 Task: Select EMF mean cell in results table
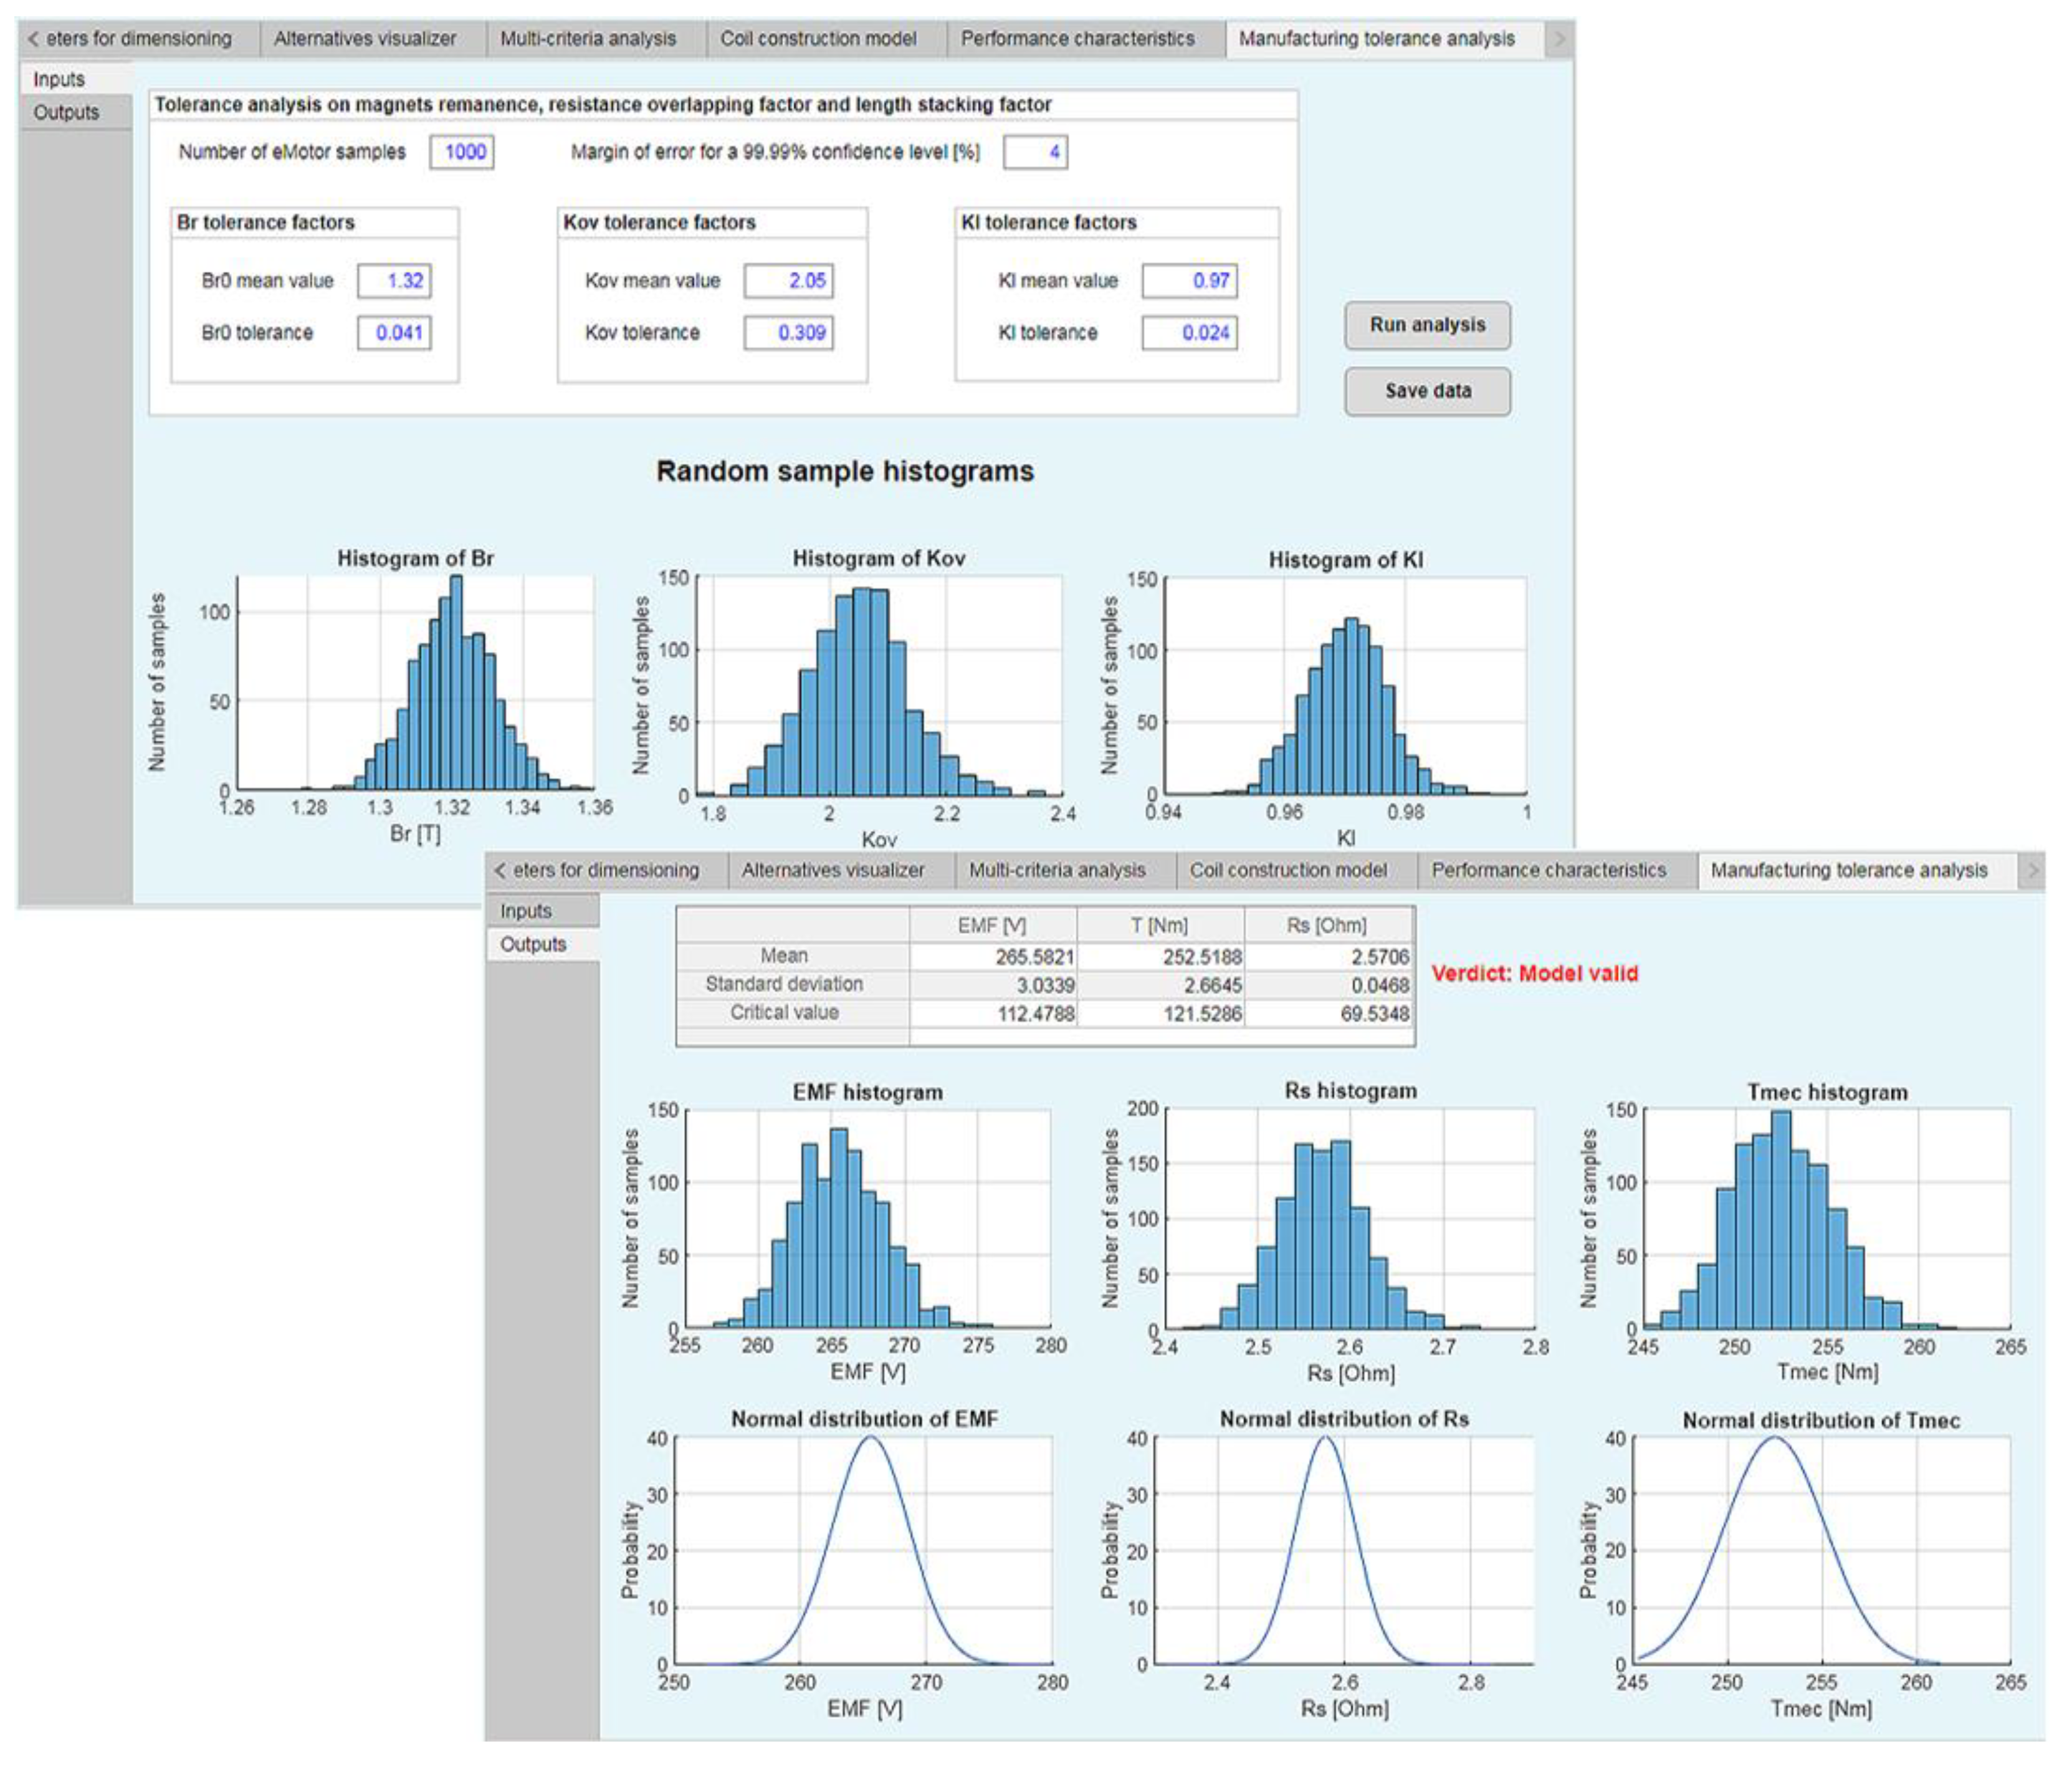(x=993, y=956)
